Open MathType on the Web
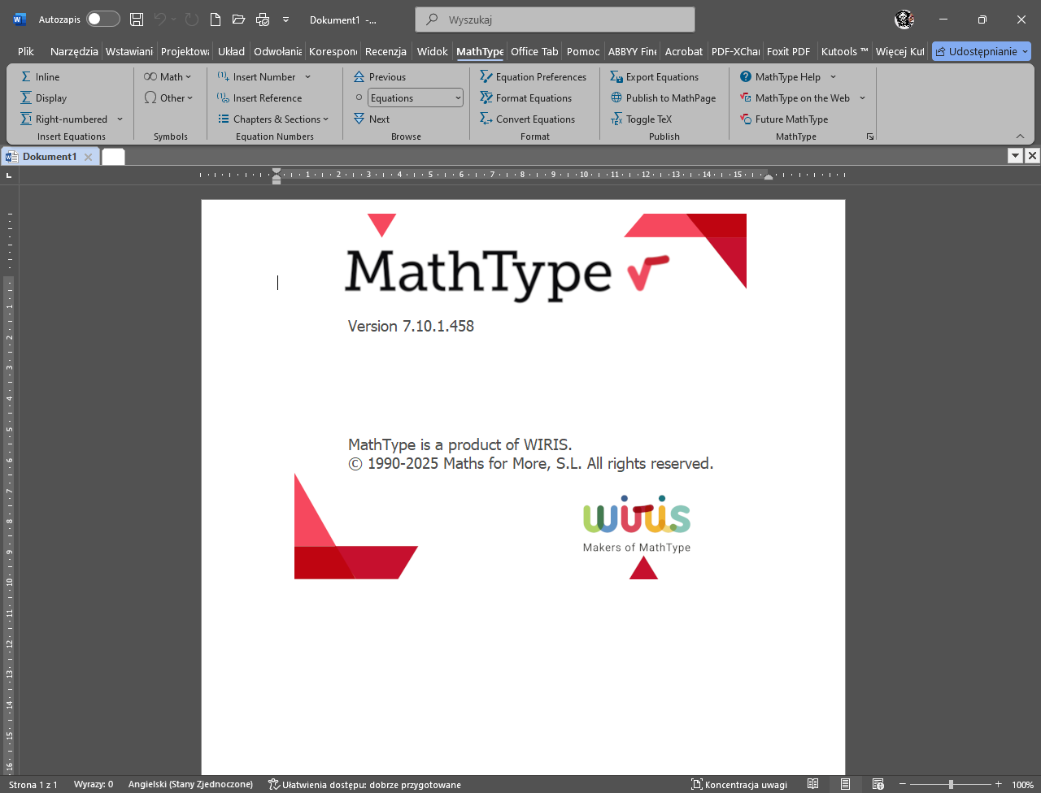 pyautogui.click(x=795, y=97)
